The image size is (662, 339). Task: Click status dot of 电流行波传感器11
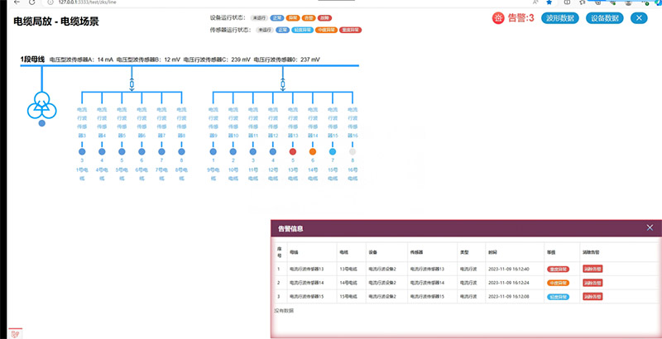point(253,152)
